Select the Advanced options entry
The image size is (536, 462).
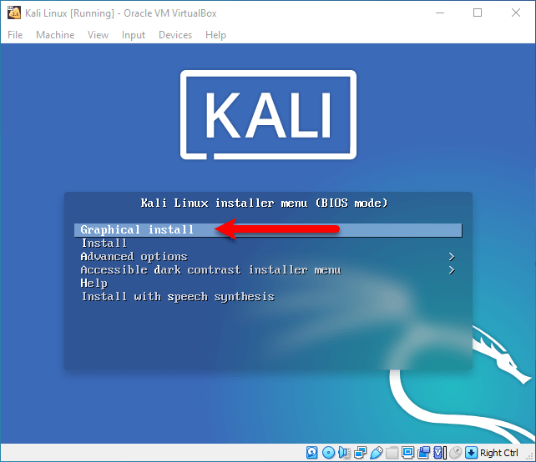point(134,257)
